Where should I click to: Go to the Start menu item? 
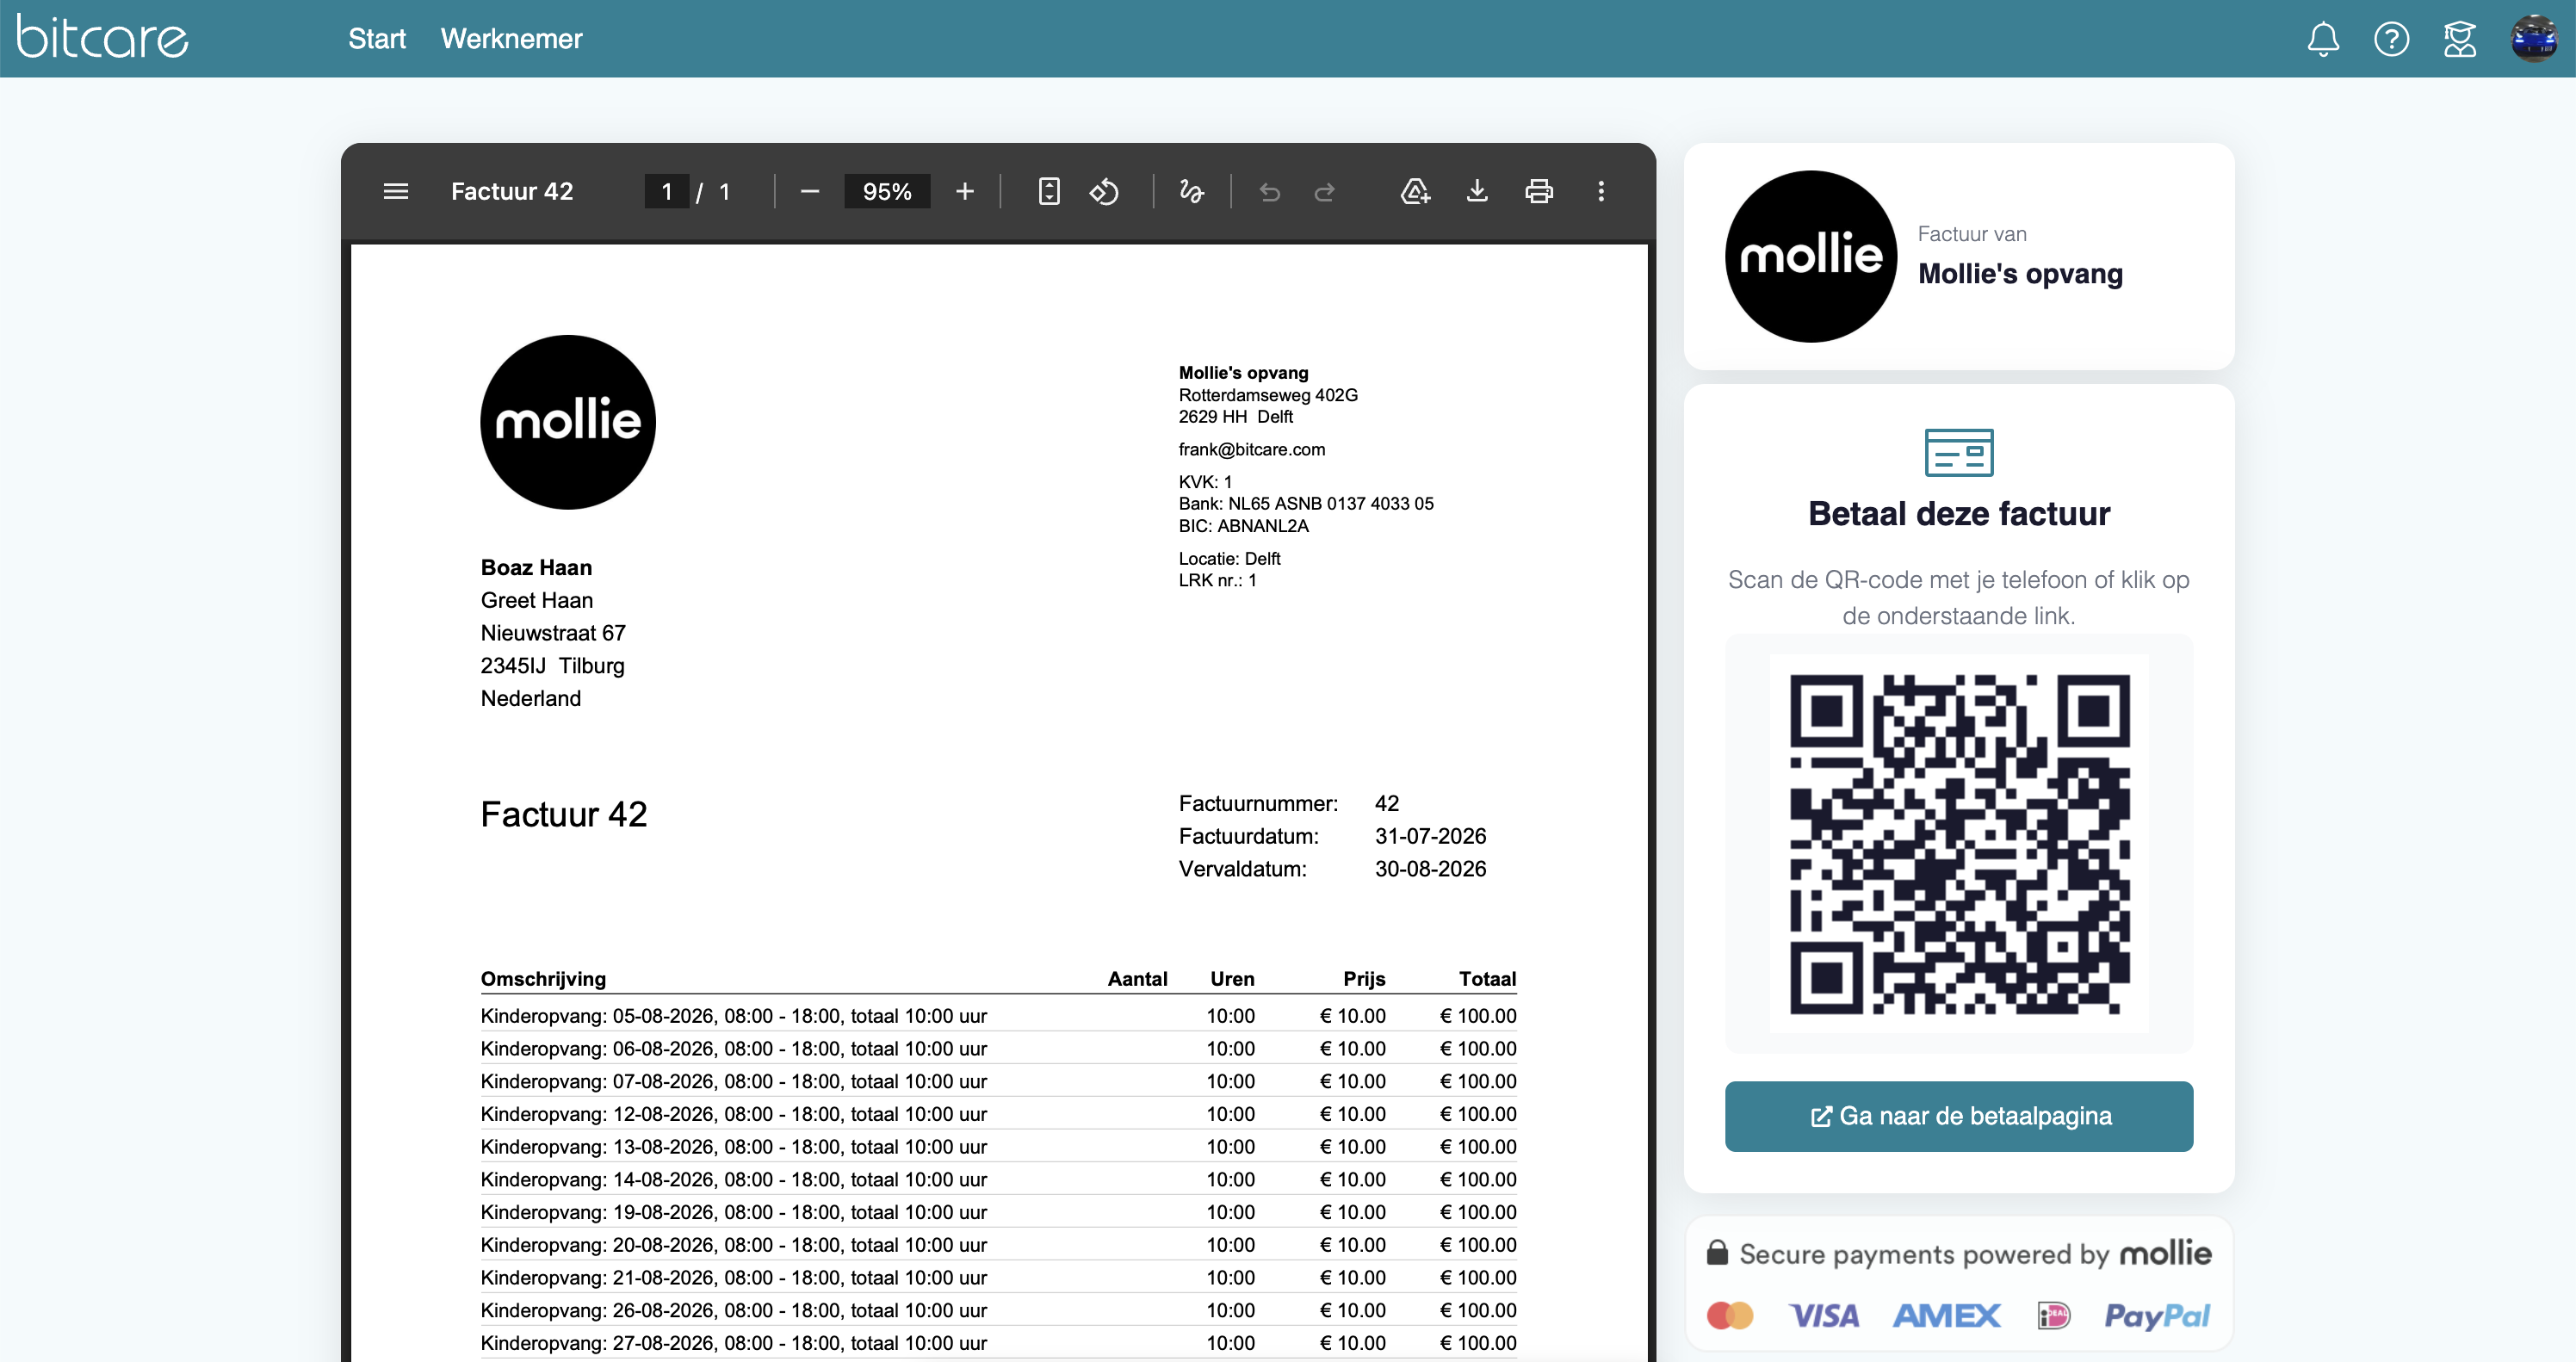[x=377, y=39]
